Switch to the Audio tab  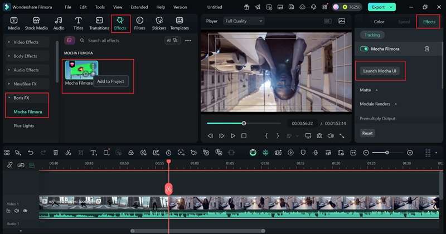(x=59, y=23)
